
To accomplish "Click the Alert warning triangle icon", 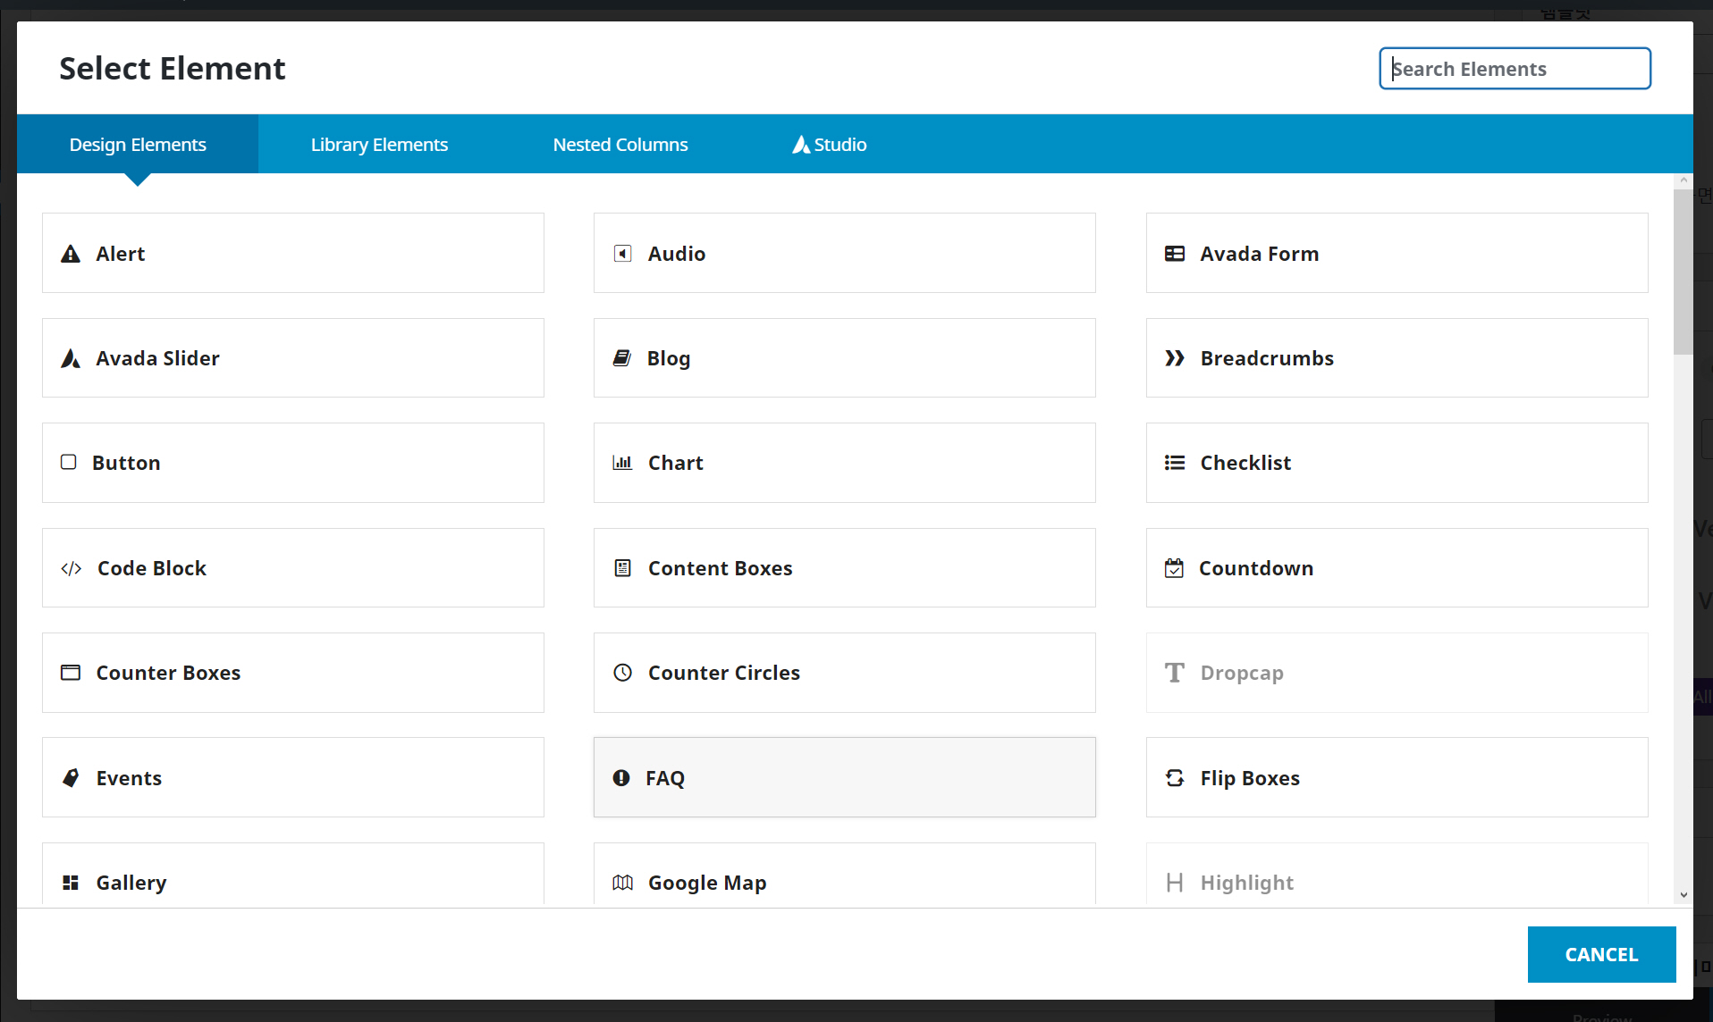I will tap(71, 255).
